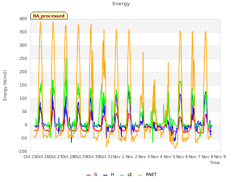Click the 0 y-axis tick value

pos(26,125)
